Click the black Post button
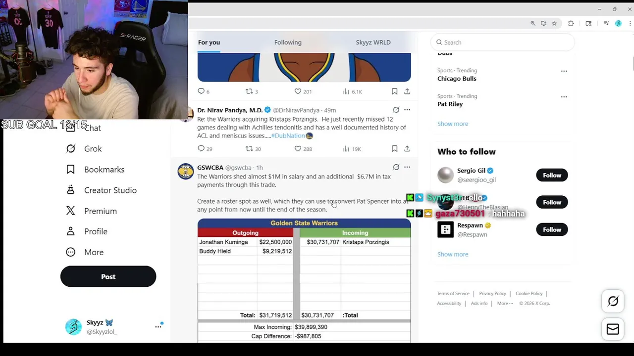The width and height of the screenshot is (634, 356). tap(108, 276)
